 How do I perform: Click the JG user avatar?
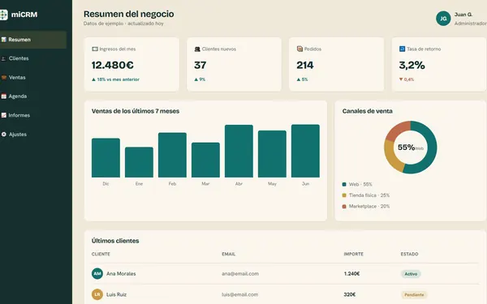[x=443, y=19]
